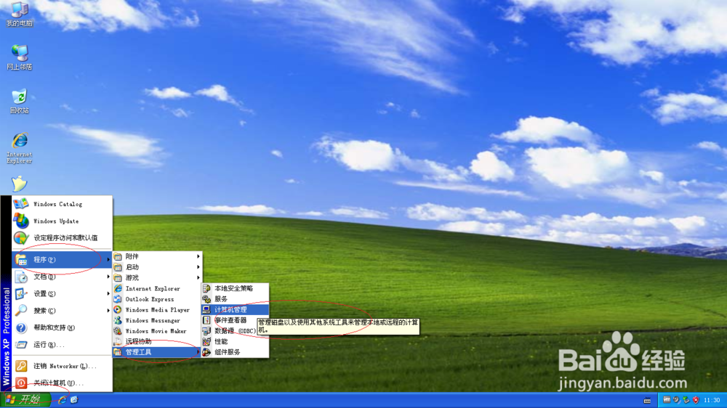Open 本地安全策略 from the 管理工具 submenu
The image size is (727, 408).
(235, 288)
